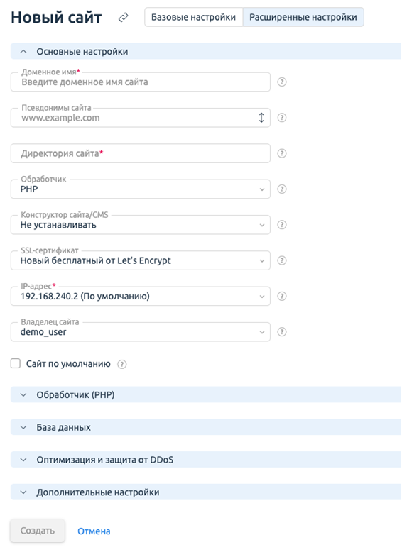This screenshot has width=402, height=552.
Task: Open the Обработчик PHP dropdown
Action: point(140,189)
